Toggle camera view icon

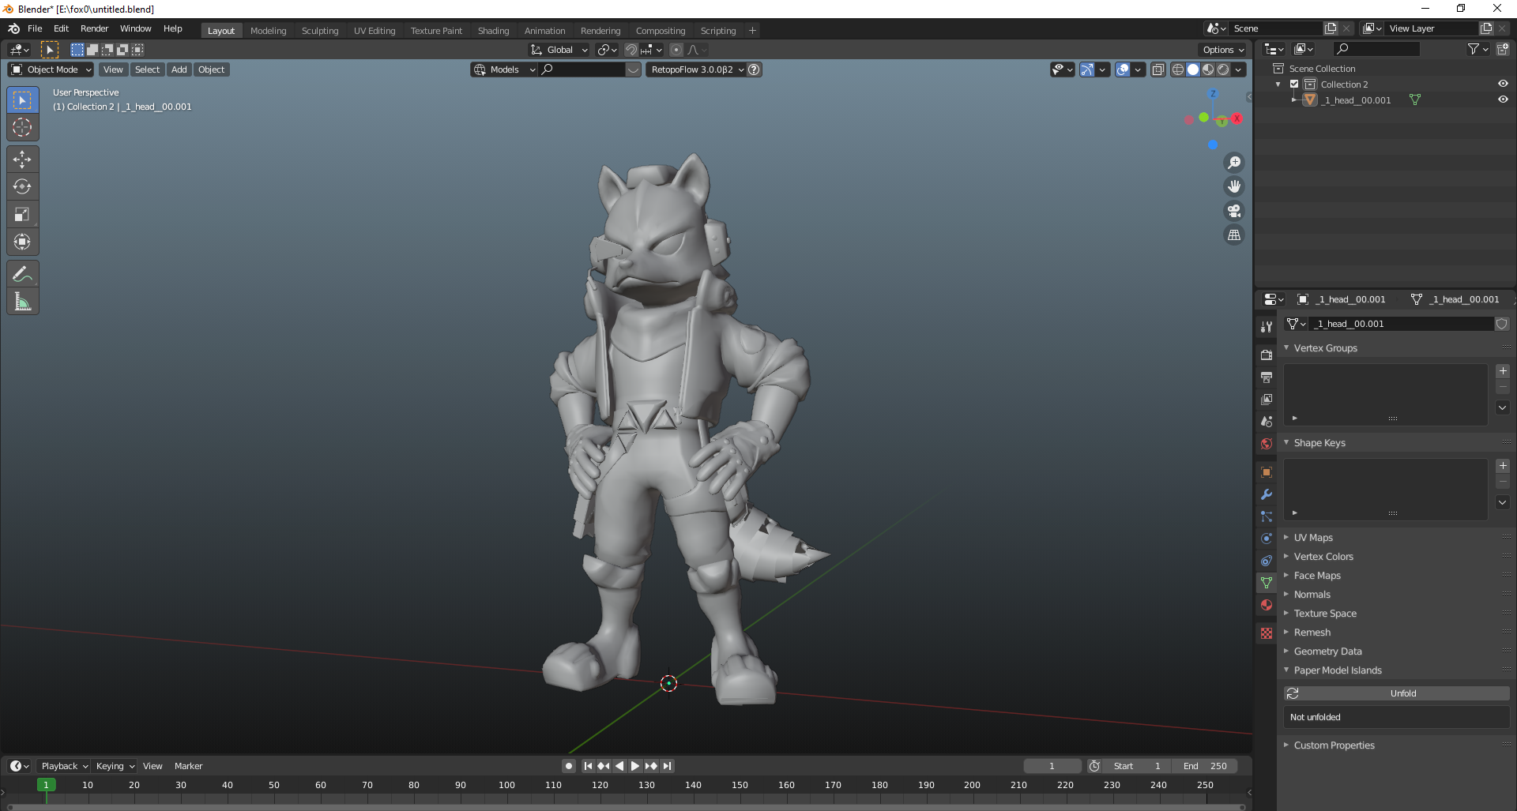1234,211
